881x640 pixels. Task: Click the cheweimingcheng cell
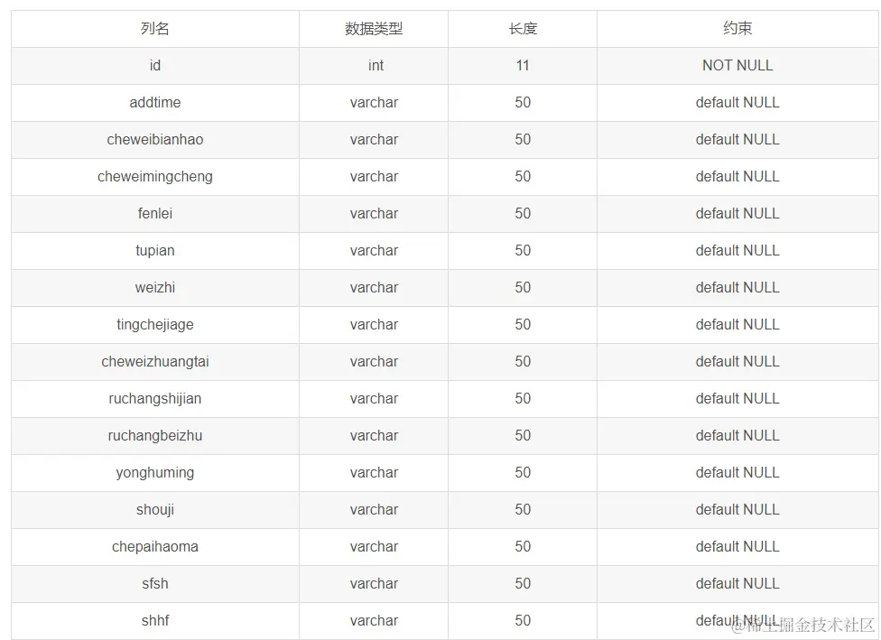[x=155, y=177]
